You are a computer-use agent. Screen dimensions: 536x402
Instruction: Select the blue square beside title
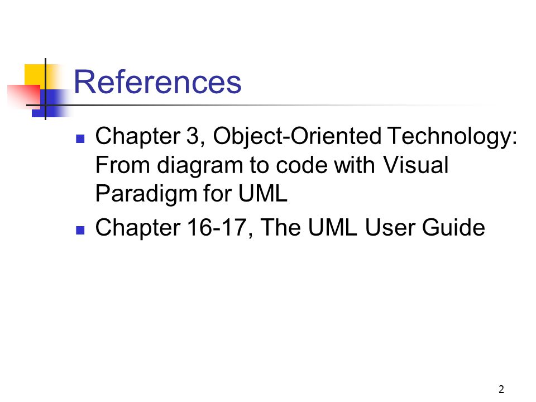click(51, 103)
